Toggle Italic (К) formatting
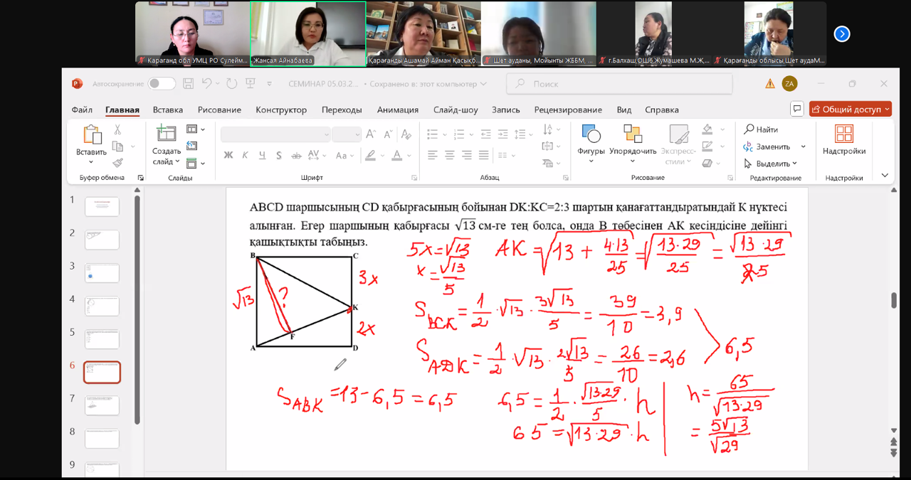 tap(245, 155)
